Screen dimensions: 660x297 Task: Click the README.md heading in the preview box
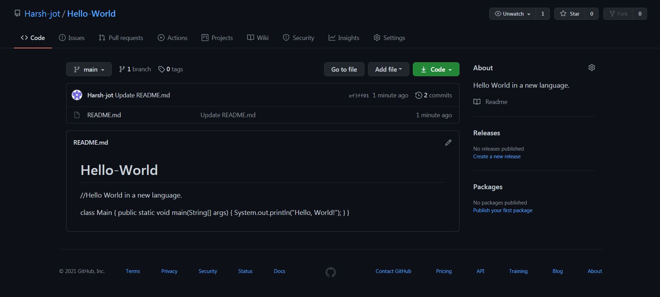point(91,143)
